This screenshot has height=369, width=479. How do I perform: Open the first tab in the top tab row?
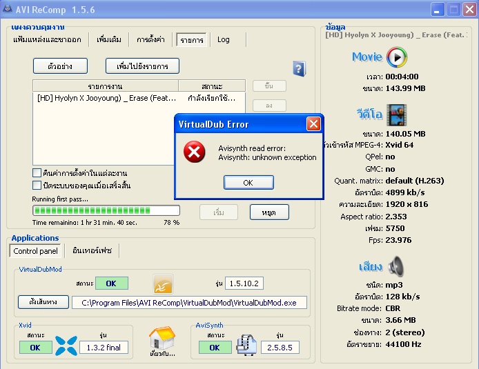click(x=47, y=40)
